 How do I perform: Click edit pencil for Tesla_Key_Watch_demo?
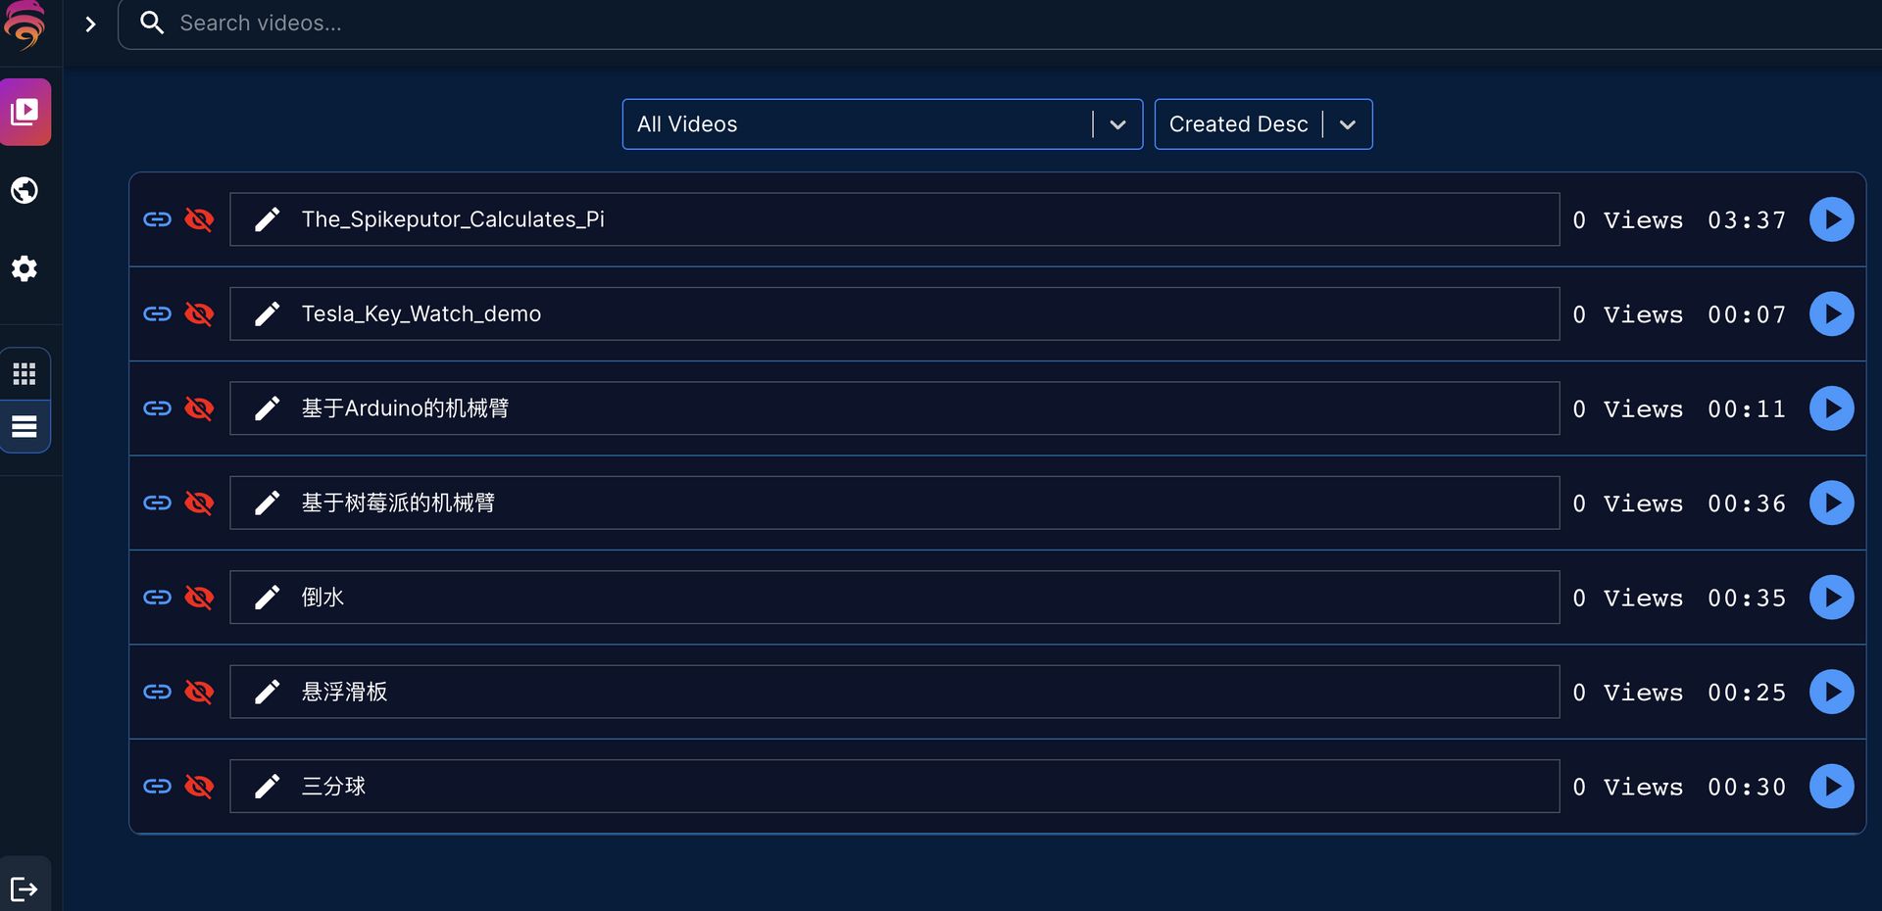(267, 313)
